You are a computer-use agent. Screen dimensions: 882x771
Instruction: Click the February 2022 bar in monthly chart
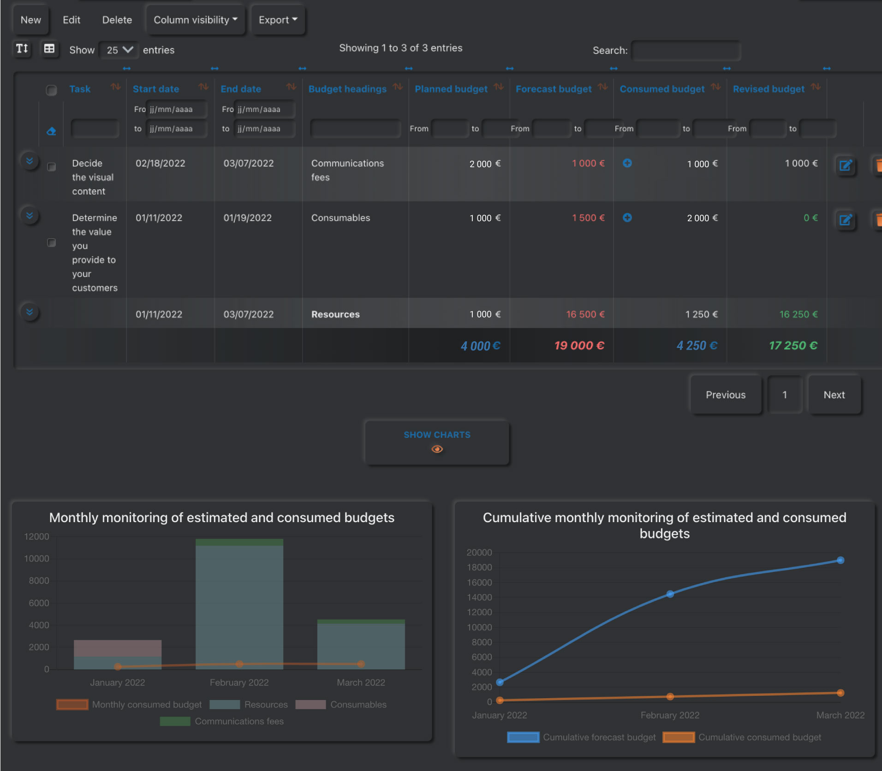(239, 604)
